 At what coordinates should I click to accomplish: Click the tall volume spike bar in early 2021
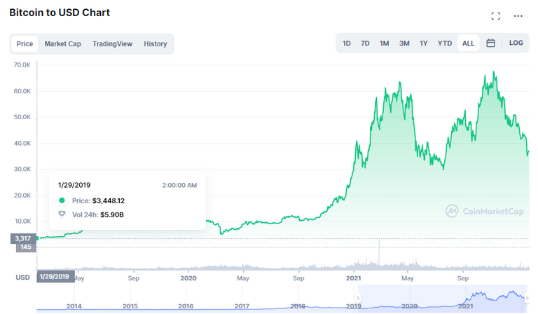tap(379, 253)
